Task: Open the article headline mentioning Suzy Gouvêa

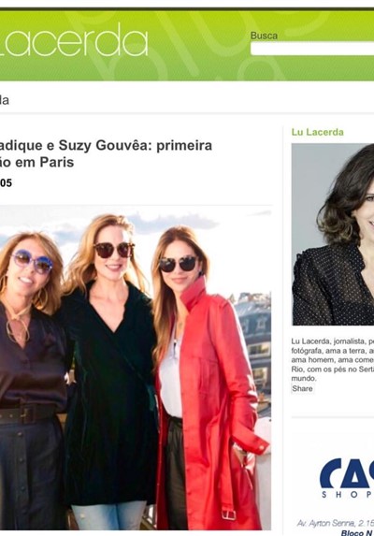Action: 106,153
